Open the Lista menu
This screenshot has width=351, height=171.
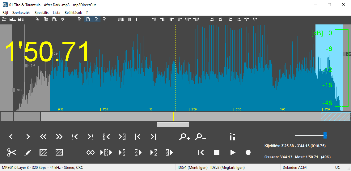[x=57, y=13]
